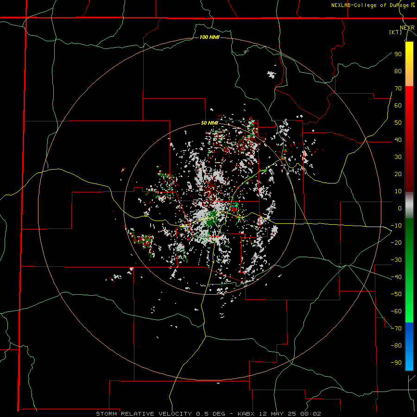Click the 50 knot value on the color scale
Image resolution: width=417 pixels, height=417 pixels.
point(398,123)
